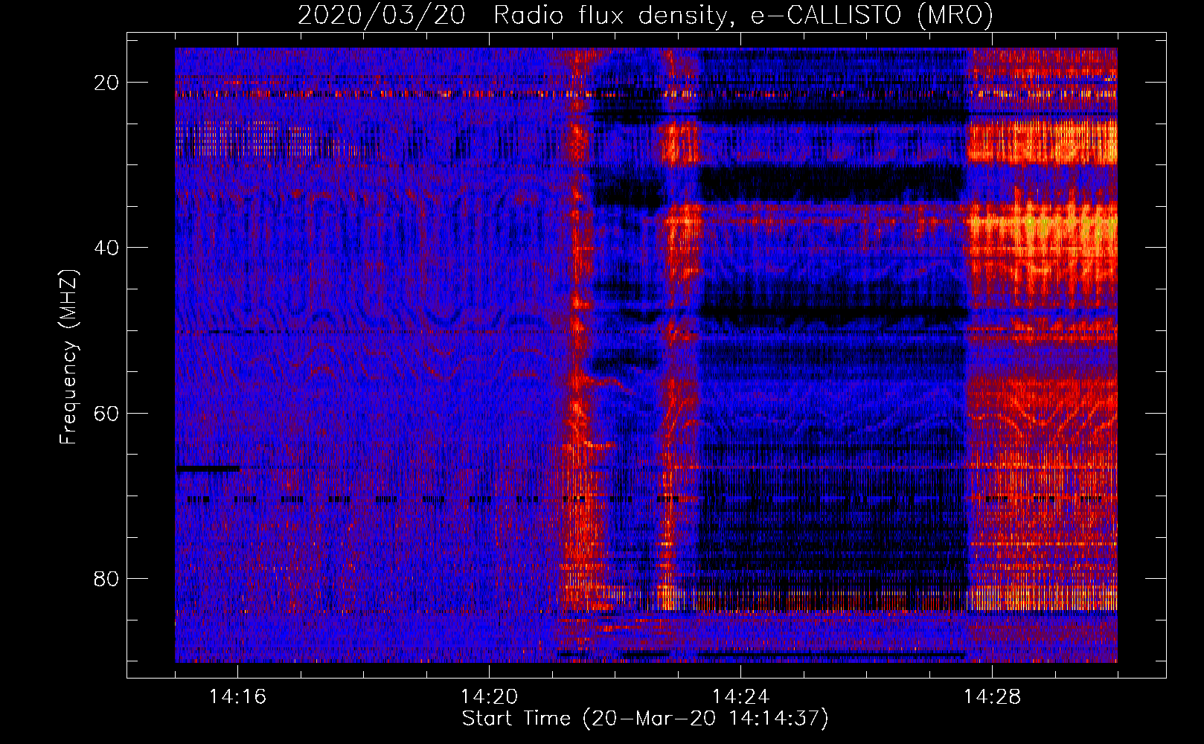Image resolution: width=1204 pixels, height=744 pixels.
Task: Click the 20 MHz frequency tick label
Action: click(107, 83)
